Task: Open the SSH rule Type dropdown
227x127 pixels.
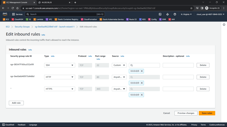Action: click(x=60, y=65)
